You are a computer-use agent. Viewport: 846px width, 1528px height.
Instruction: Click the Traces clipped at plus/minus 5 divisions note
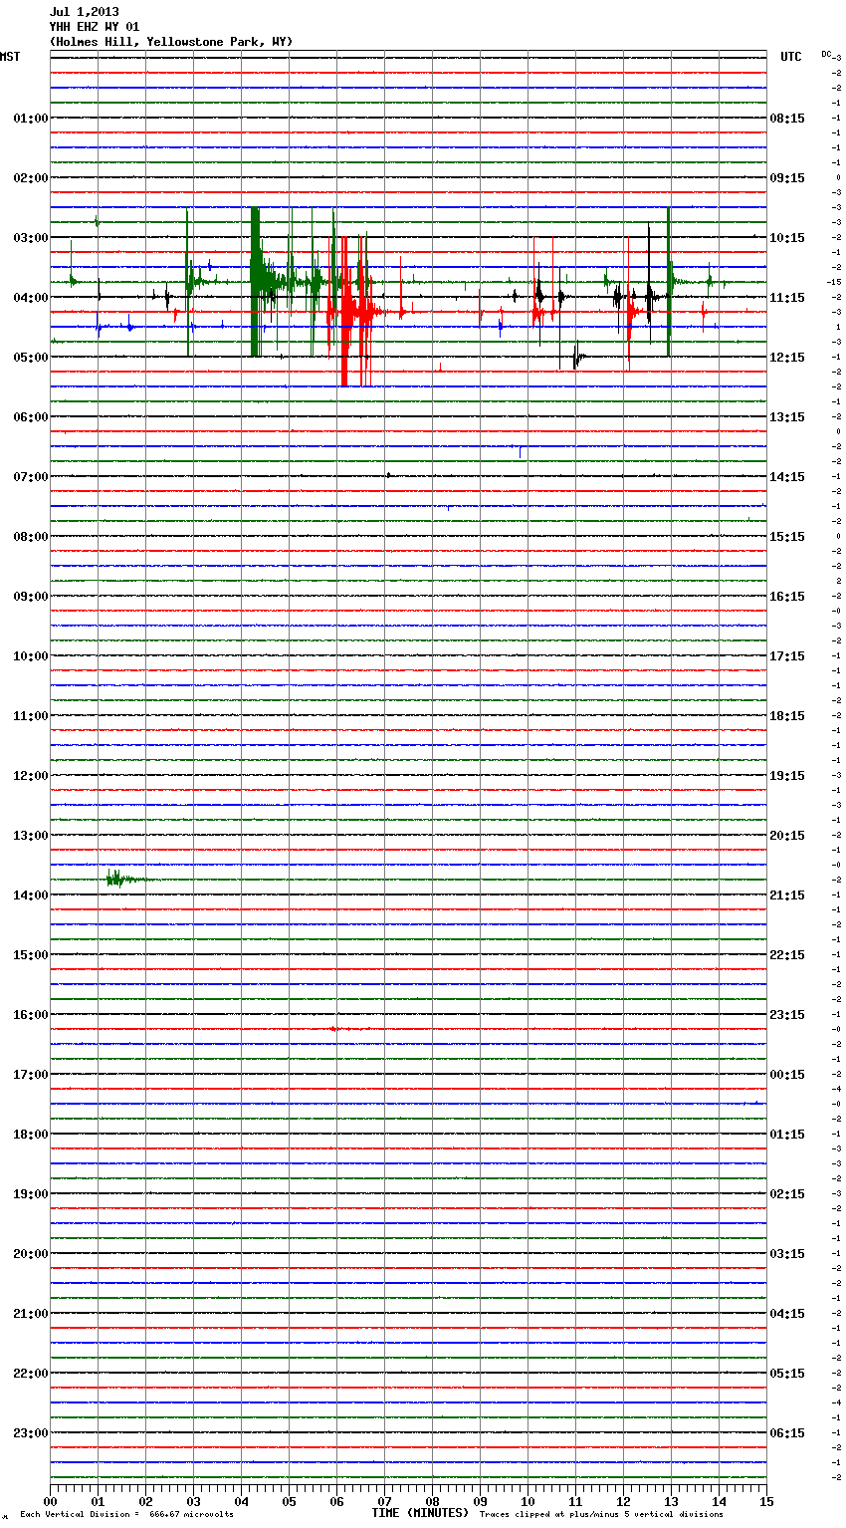(x=601, y=1515)
